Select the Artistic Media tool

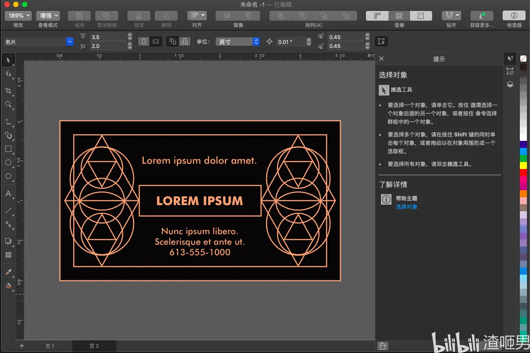pos(8,135)
